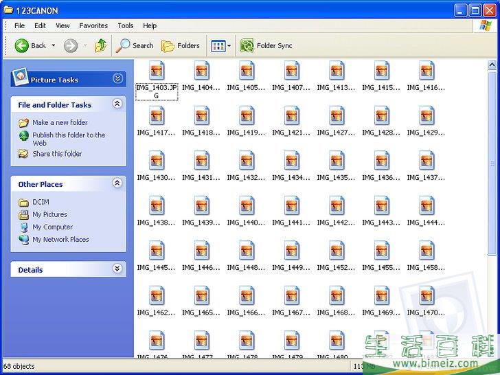500x375 pixels.
Task: Expand the Details panel
Action: click(x=117, y=269)
